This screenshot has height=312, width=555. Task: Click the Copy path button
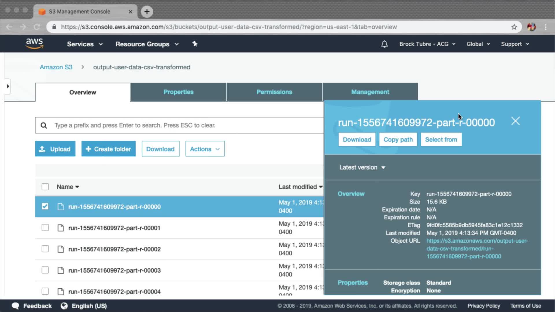tap(398, 140)
